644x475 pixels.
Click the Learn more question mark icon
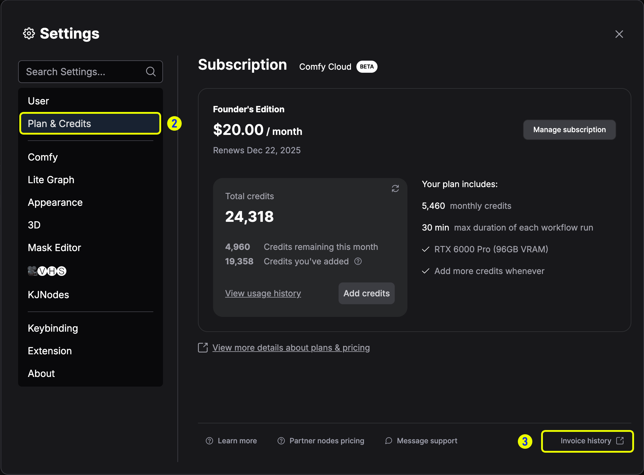tap(209, 441)
